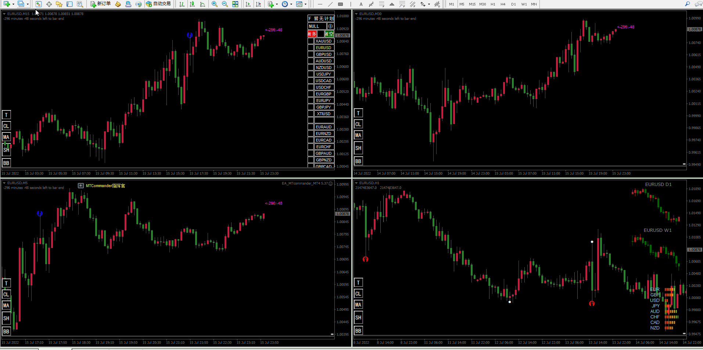
Task: Open the EURUSD,M30 chart title dropdown triangle
Action: pos(356,14)
